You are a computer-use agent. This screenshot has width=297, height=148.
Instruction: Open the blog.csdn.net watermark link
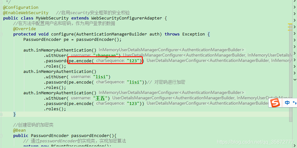point(255,142)
